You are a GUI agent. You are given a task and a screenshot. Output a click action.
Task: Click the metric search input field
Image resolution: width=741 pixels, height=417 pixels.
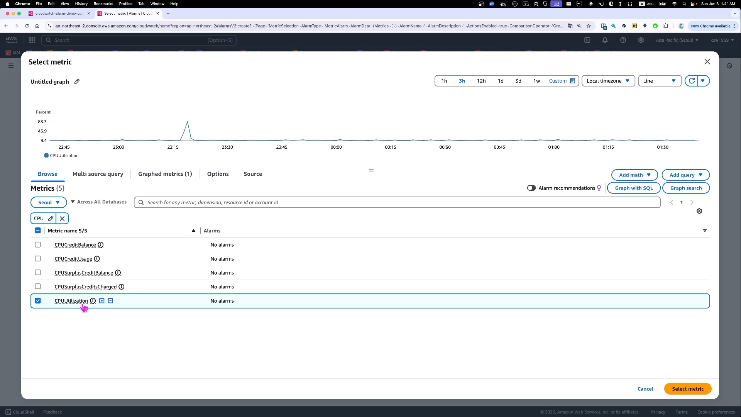click(x=398, y=202)
